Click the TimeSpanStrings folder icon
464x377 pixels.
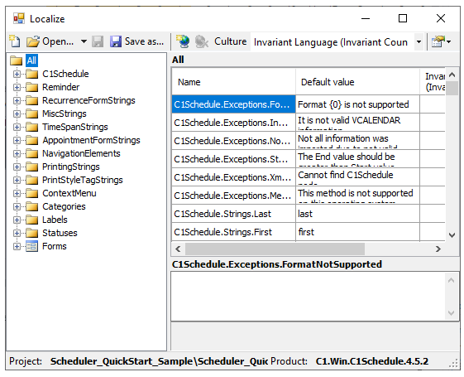[32, 127]
